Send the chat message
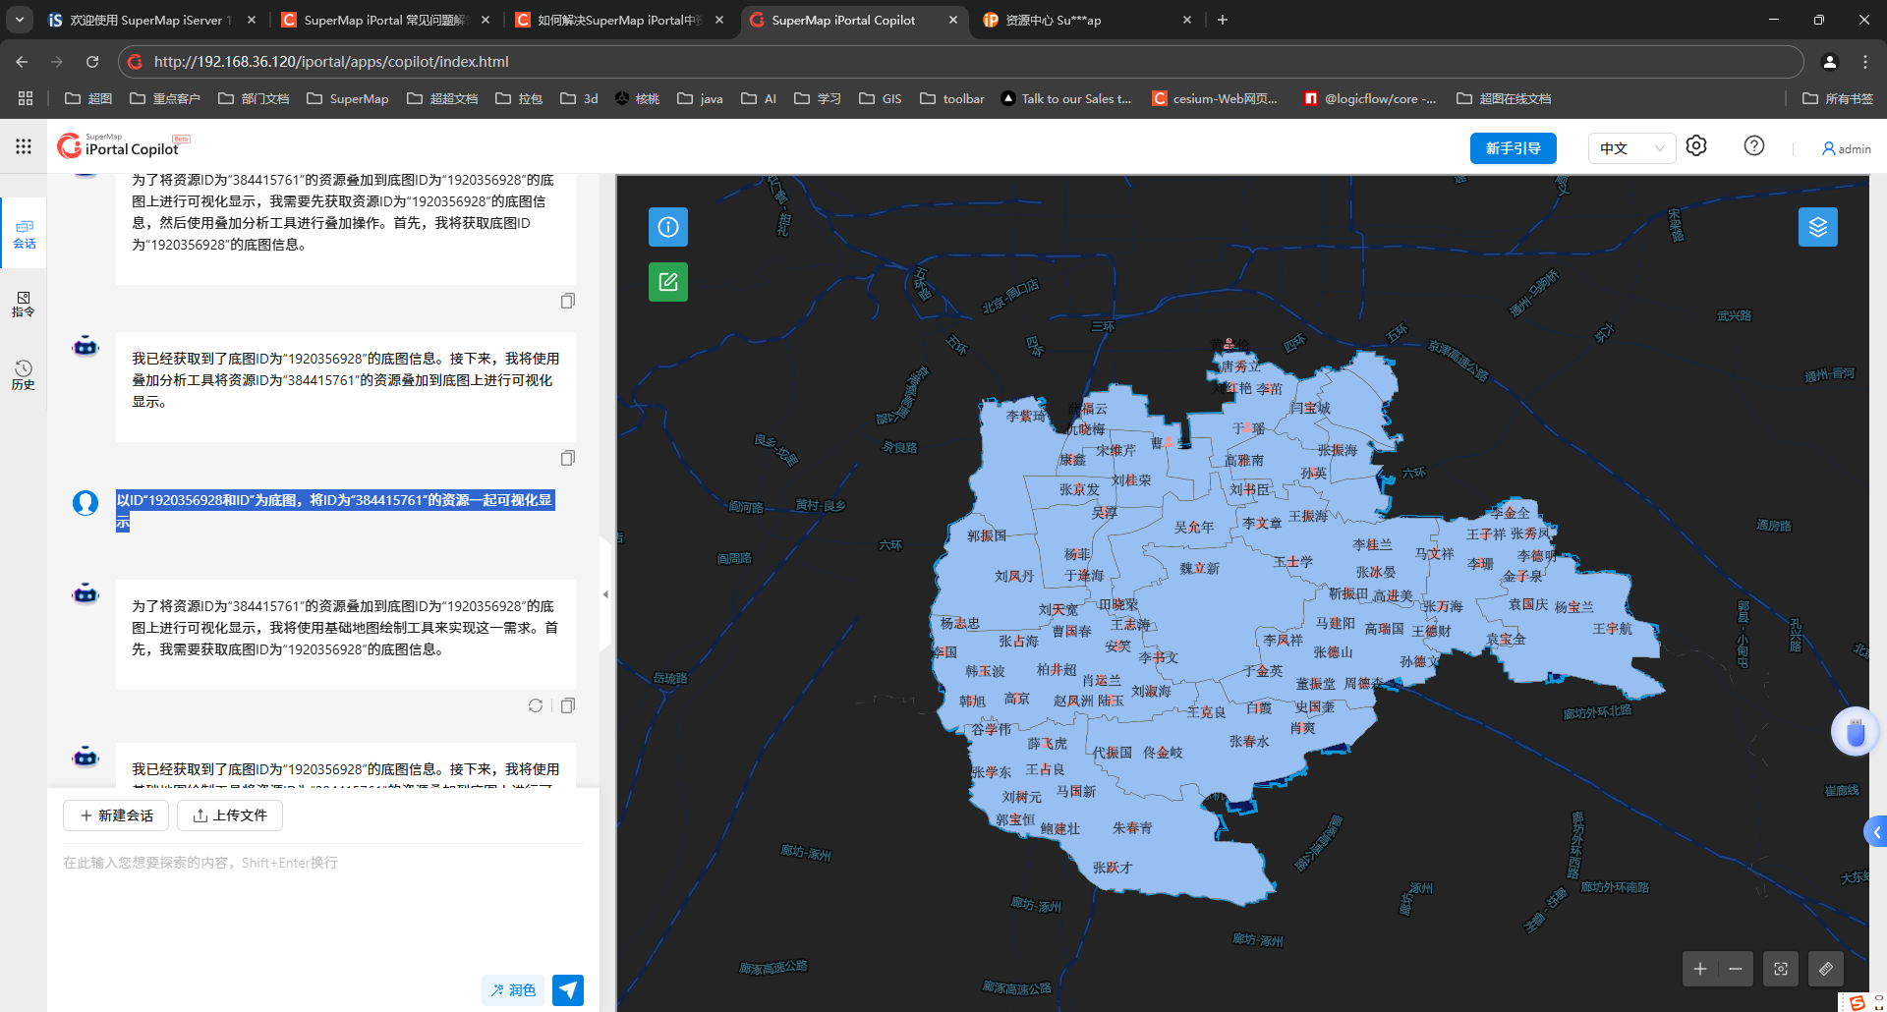Screen dimensions: 1887x1012 click(x=568, y=989)
